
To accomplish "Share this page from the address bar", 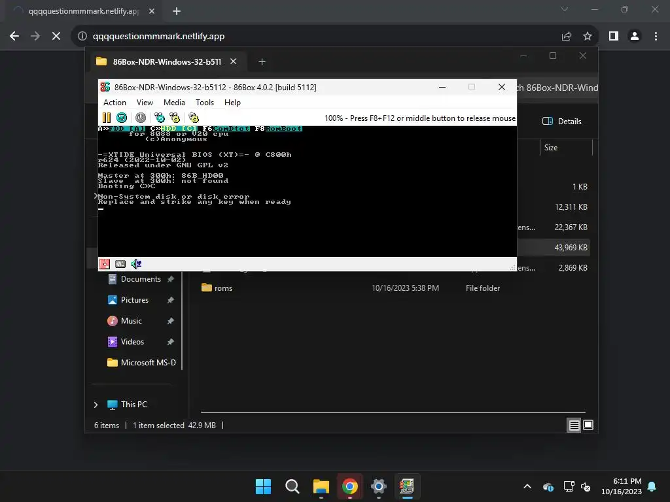I will click(x=567, y=37).
